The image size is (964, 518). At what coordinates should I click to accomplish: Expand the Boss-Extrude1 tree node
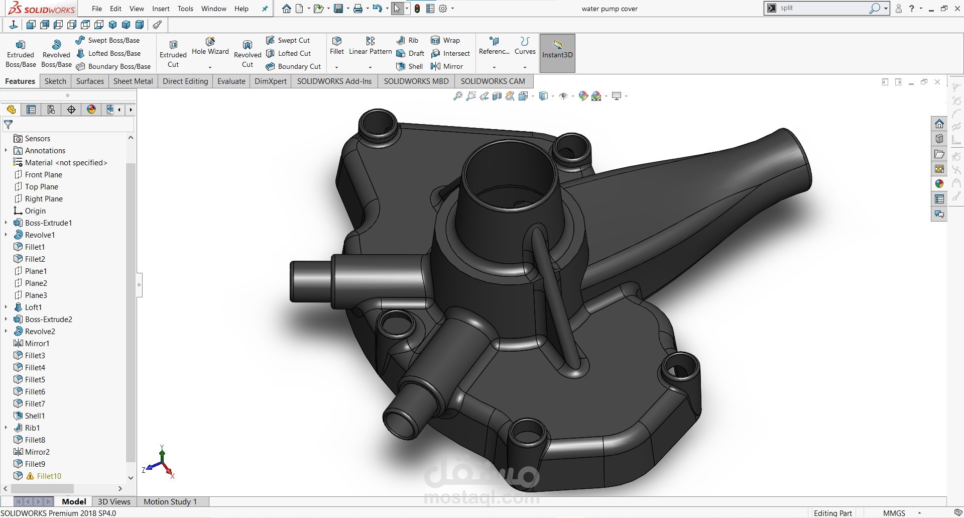pyautogui.click(x=6, y=223)
